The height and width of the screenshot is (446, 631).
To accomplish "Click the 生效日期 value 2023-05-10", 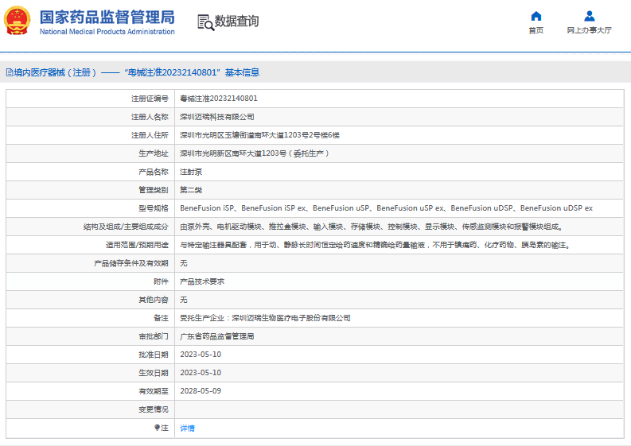I will (x=201, y=373).
